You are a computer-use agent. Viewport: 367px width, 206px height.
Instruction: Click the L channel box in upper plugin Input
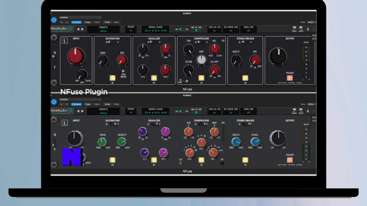(x=65, y=41)
